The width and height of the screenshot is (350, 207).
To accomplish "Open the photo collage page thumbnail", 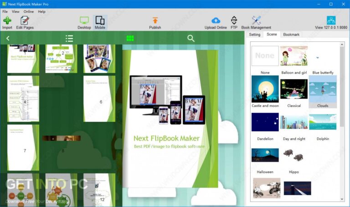I will pyautogui.click(x=99, y=59).
